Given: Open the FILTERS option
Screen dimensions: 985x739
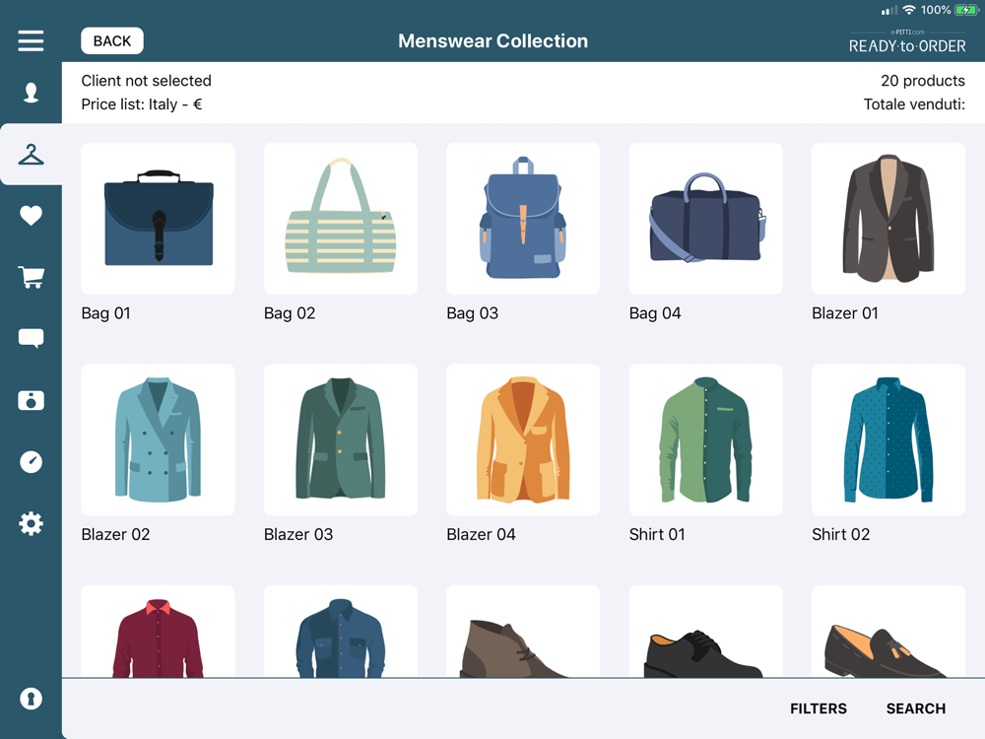Looking at the screenshot, I should 818,708.
